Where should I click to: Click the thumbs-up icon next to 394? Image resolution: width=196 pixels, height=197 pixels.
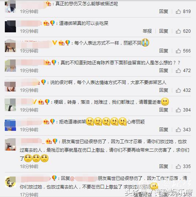pyautogui.click(x=178, y=110)
